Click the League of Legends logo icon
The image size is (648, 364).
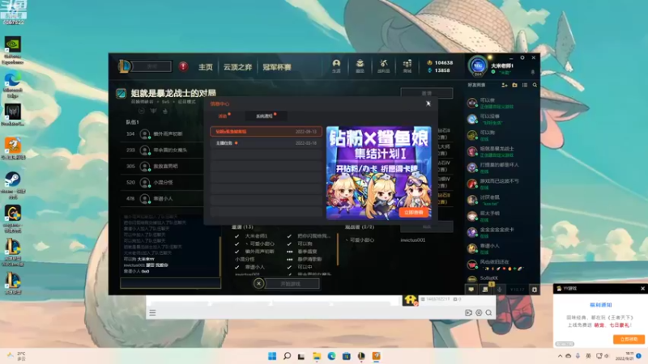[x=124, y=66]
